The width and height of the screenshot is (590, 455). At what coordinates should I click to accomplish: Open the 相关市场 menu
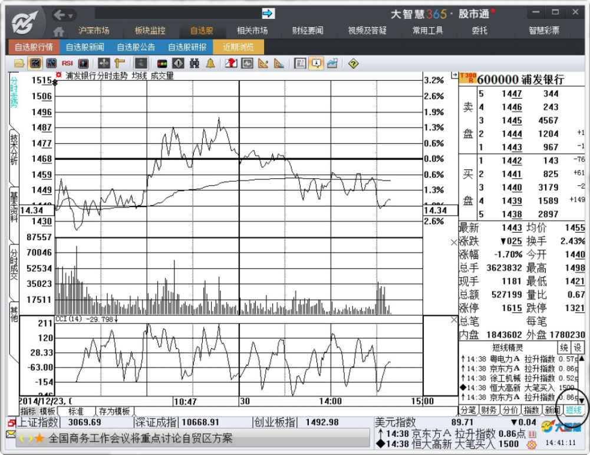coord(252,31)
